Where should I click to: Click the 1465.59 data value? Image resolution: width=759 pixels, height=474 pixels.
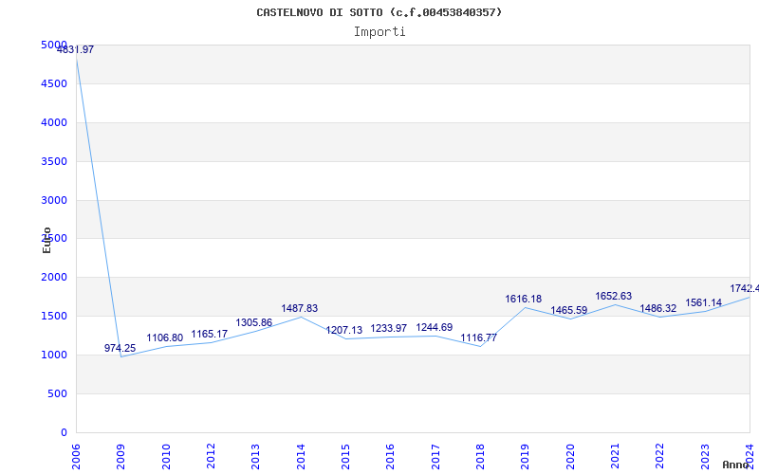[568, 311]
